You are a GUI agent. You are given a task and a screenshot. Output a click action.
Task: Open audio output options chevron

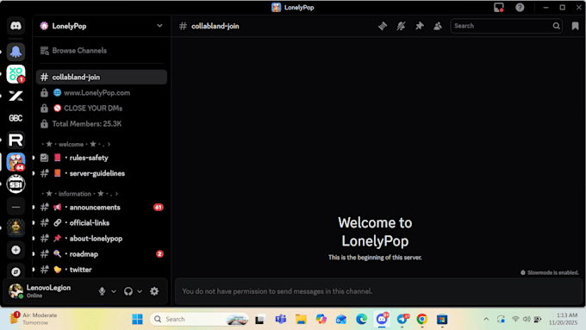point(140,291)
